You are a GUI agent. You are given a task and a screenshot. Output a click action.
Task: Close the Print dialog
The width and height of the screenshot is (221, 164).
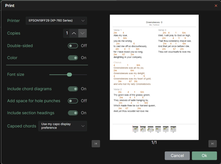[x=216, y=6]
